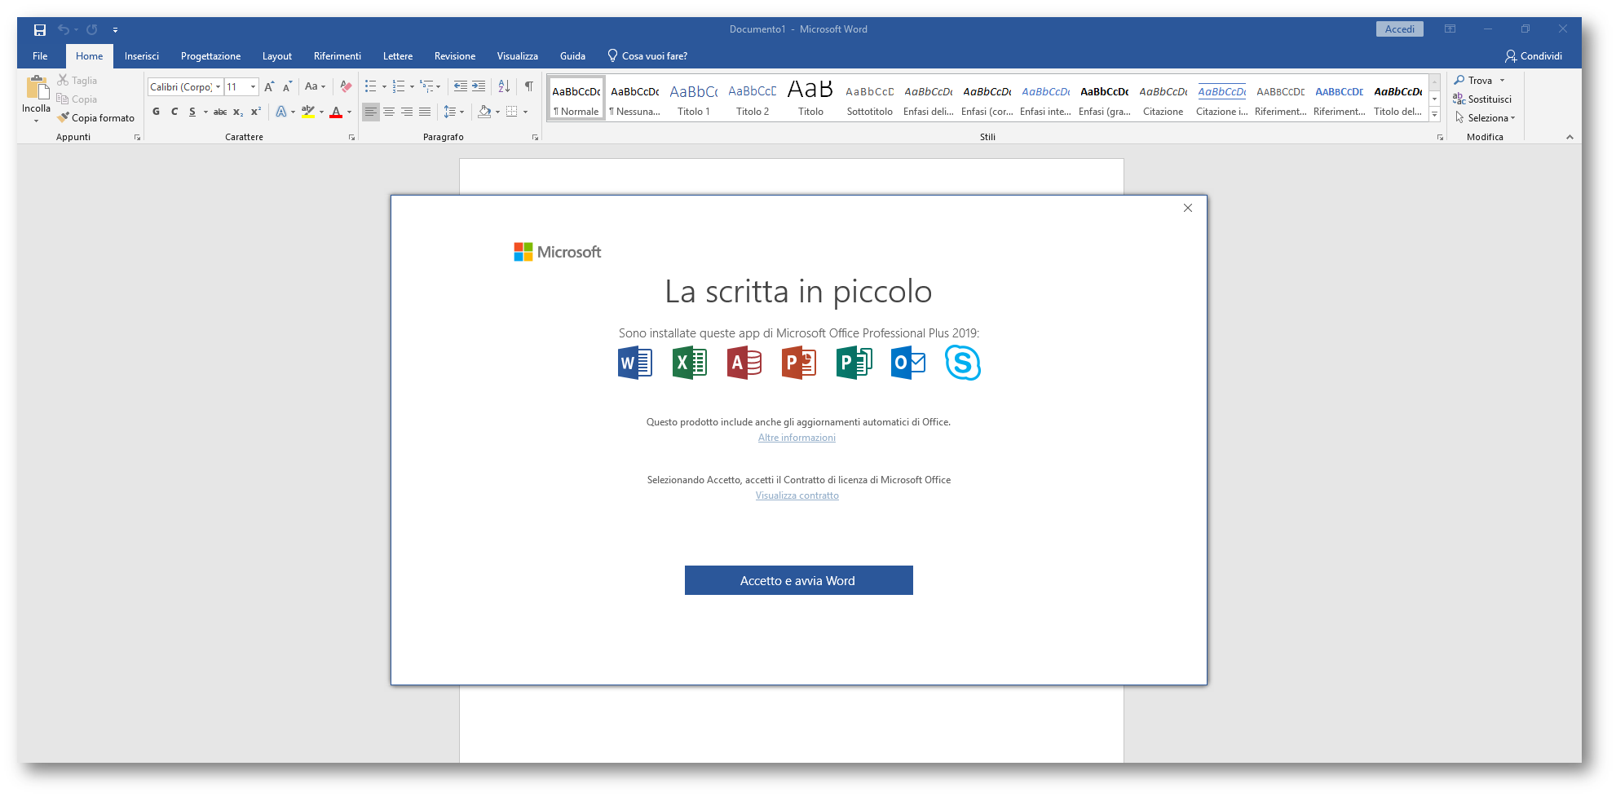
Task: Click the Condividi share button
Action: coord(1534,56)
